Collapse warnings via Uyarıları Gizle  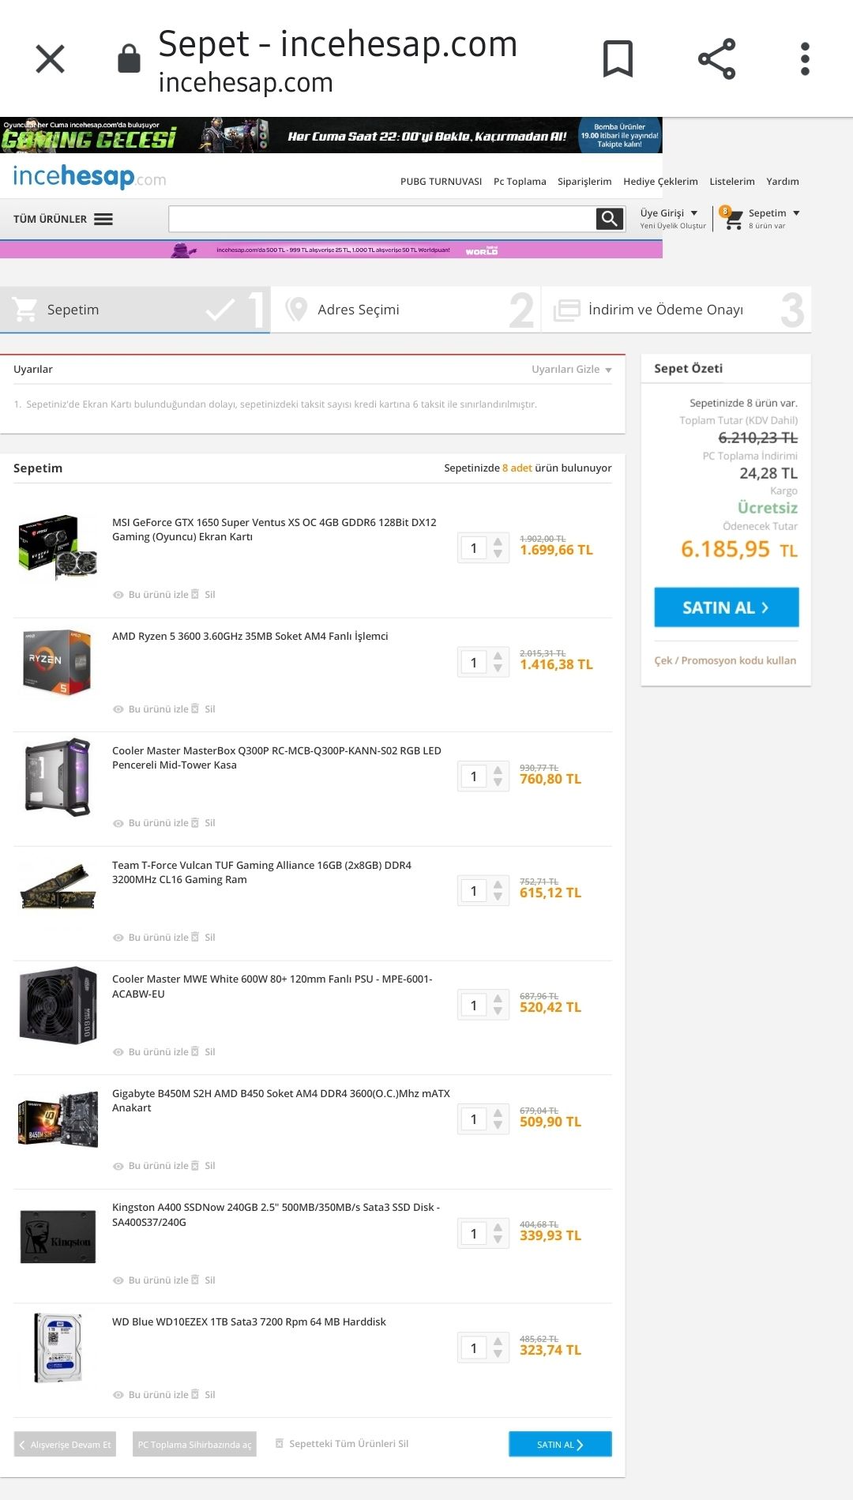tap(572, 370)
